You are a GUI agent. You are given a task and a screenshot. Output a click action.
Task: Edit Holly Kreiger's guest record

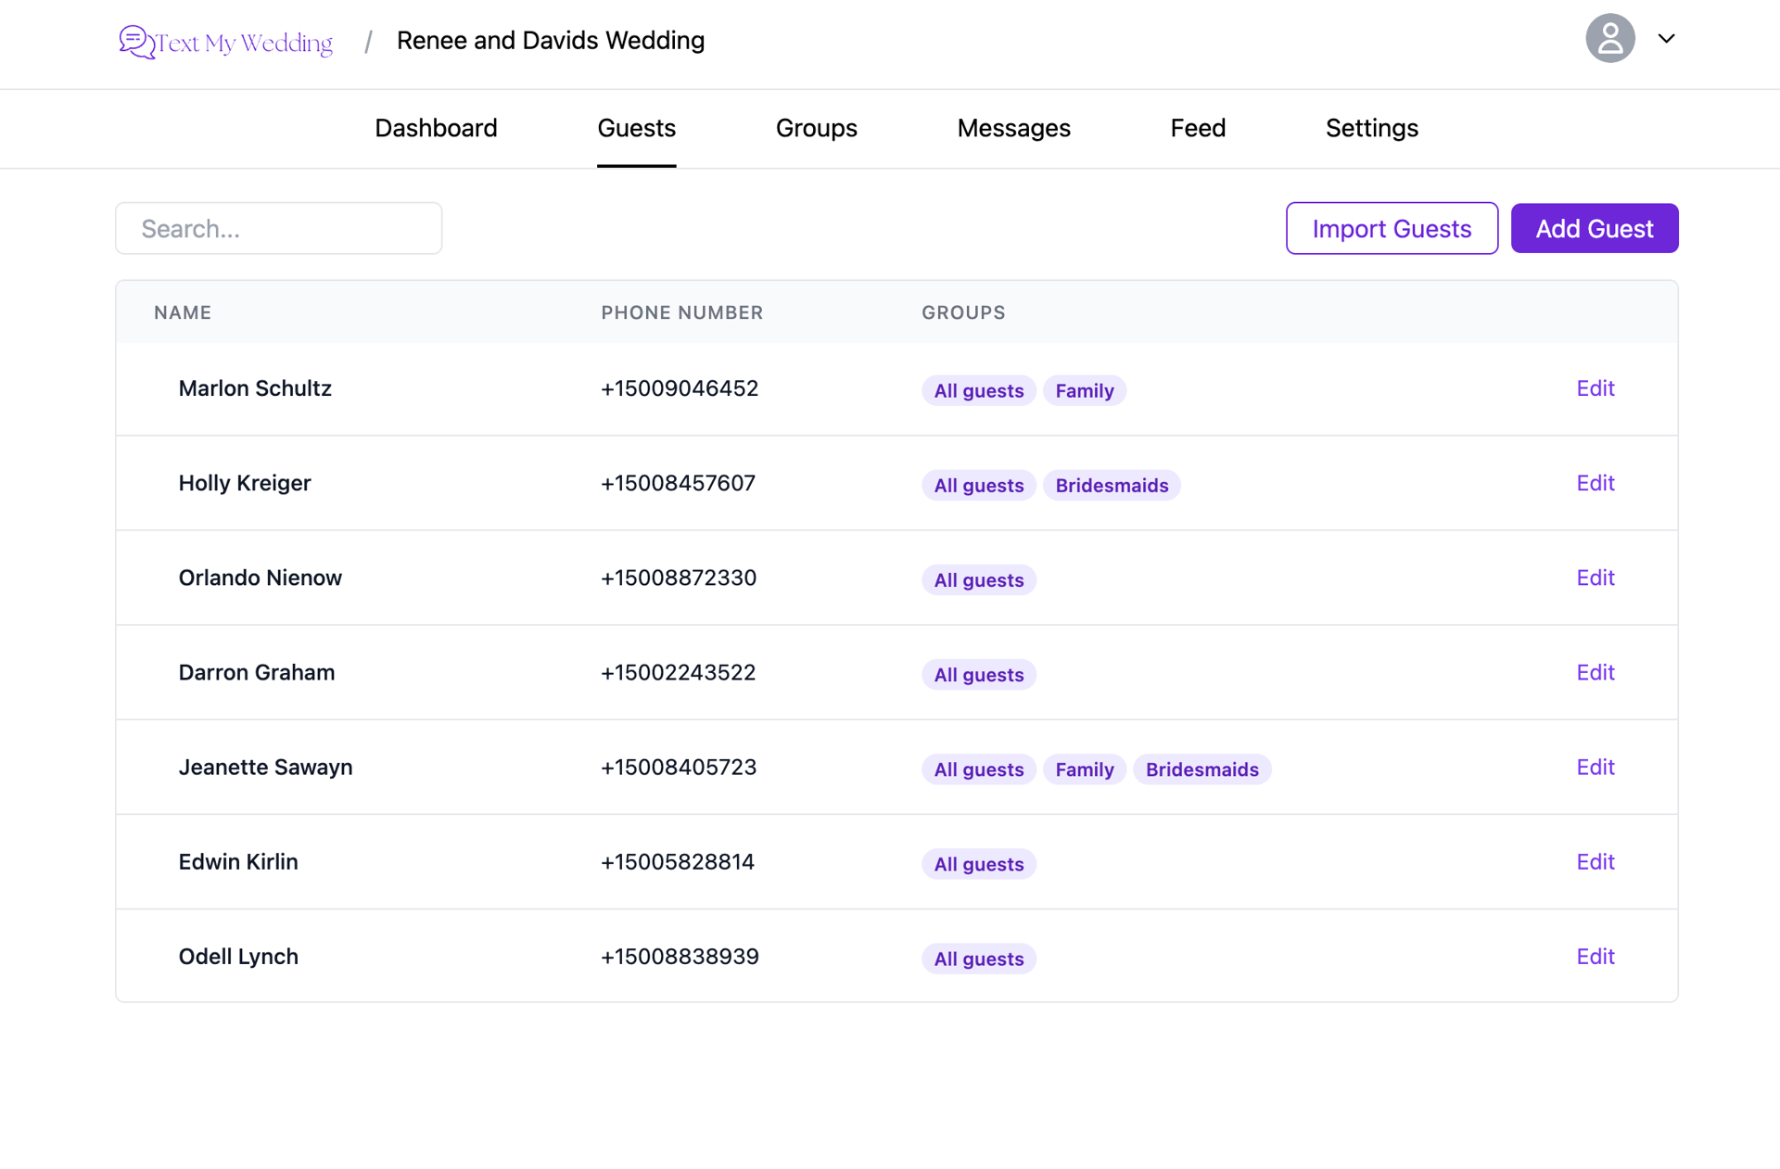coord(1595,483)
